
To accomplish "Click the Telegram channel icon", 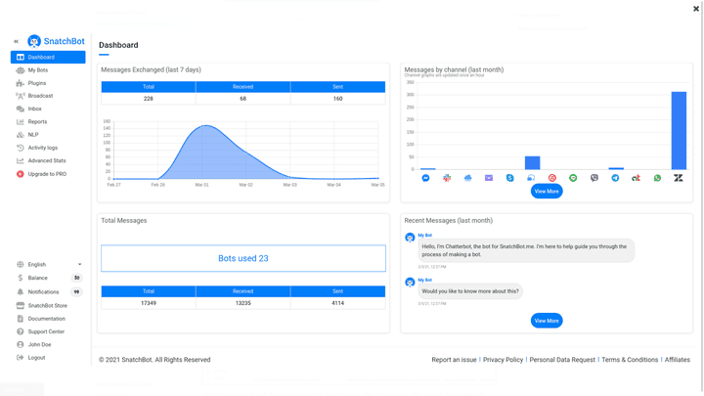I will click(x=615, y=178).
